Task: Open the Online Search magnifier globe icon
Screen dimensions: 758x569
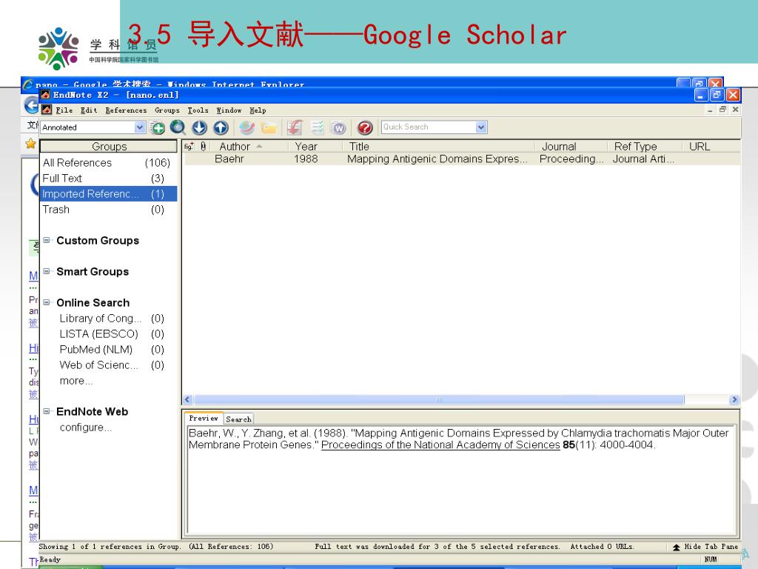Action: pos(178,127)
